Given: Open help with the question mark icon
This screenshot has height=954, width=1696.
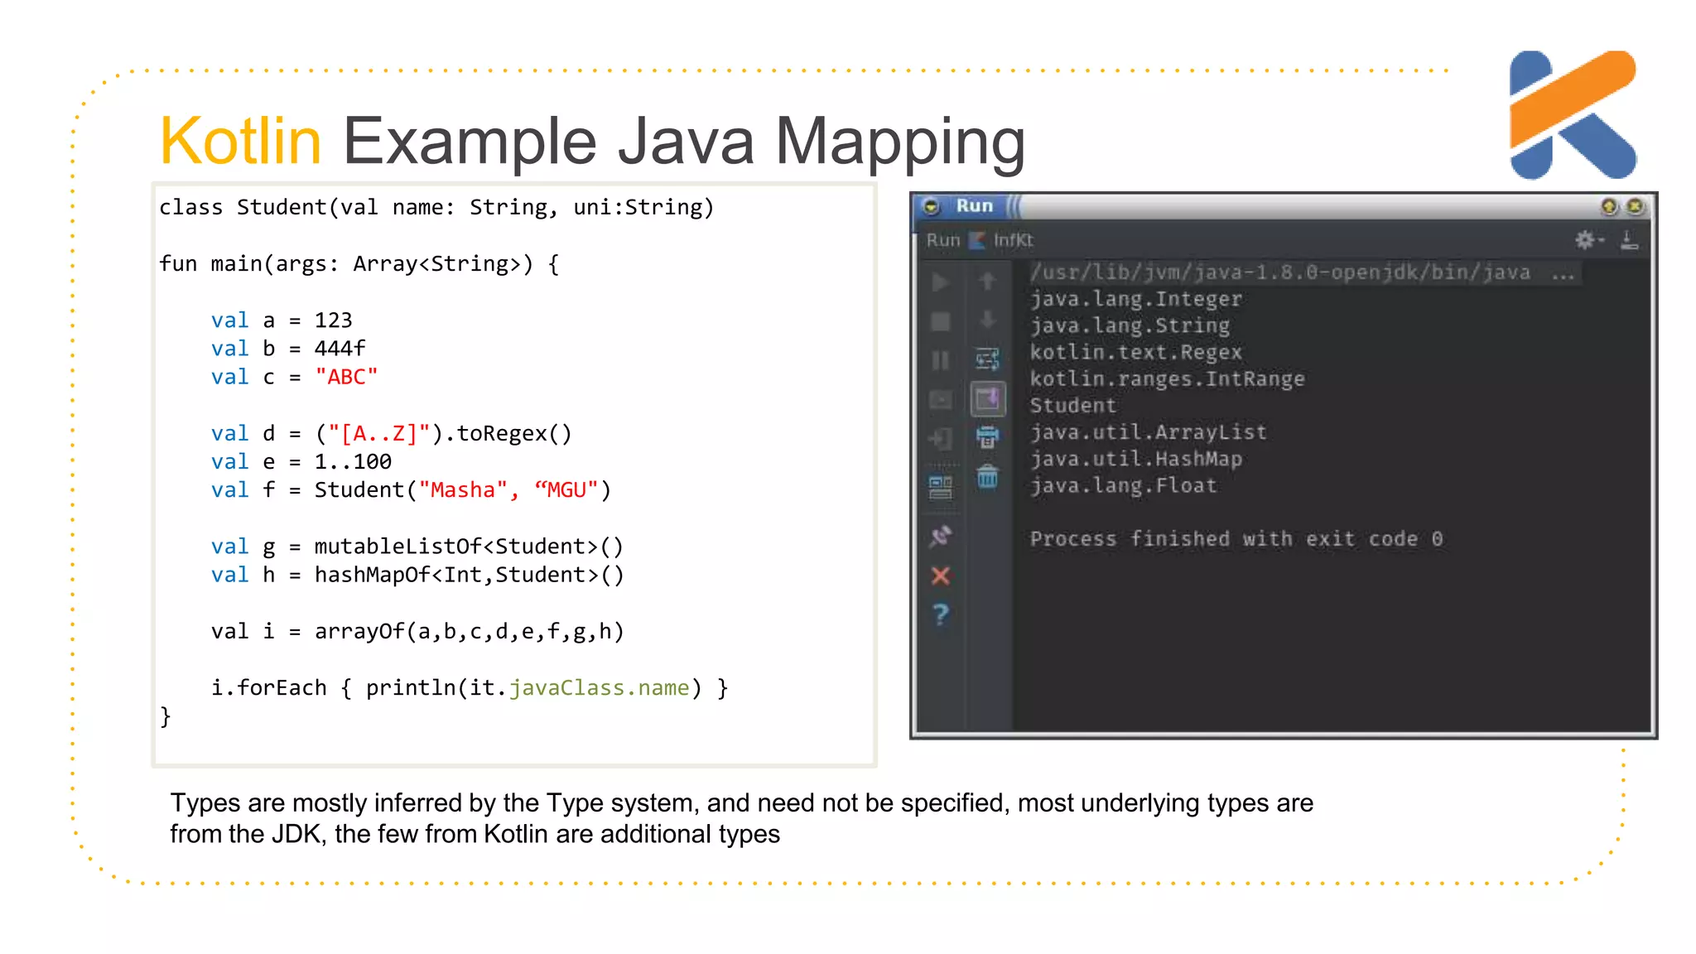Looking at the screenshot, I should tap(940, 614).
